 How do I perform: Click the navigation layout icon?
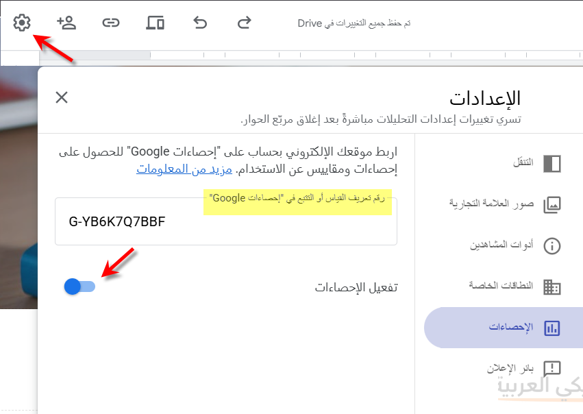click(x=551, y=164)
